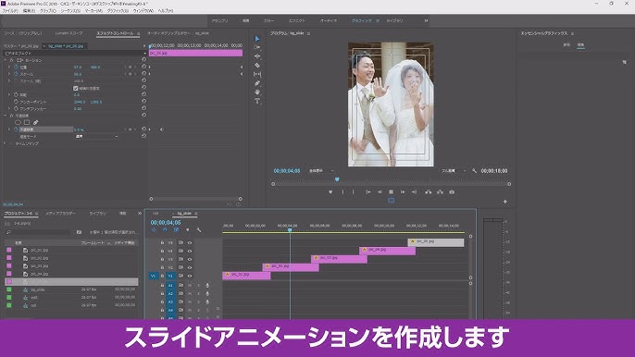635x357 pixels.
Task: Select the Type tool
Action: tap(256, 101)
